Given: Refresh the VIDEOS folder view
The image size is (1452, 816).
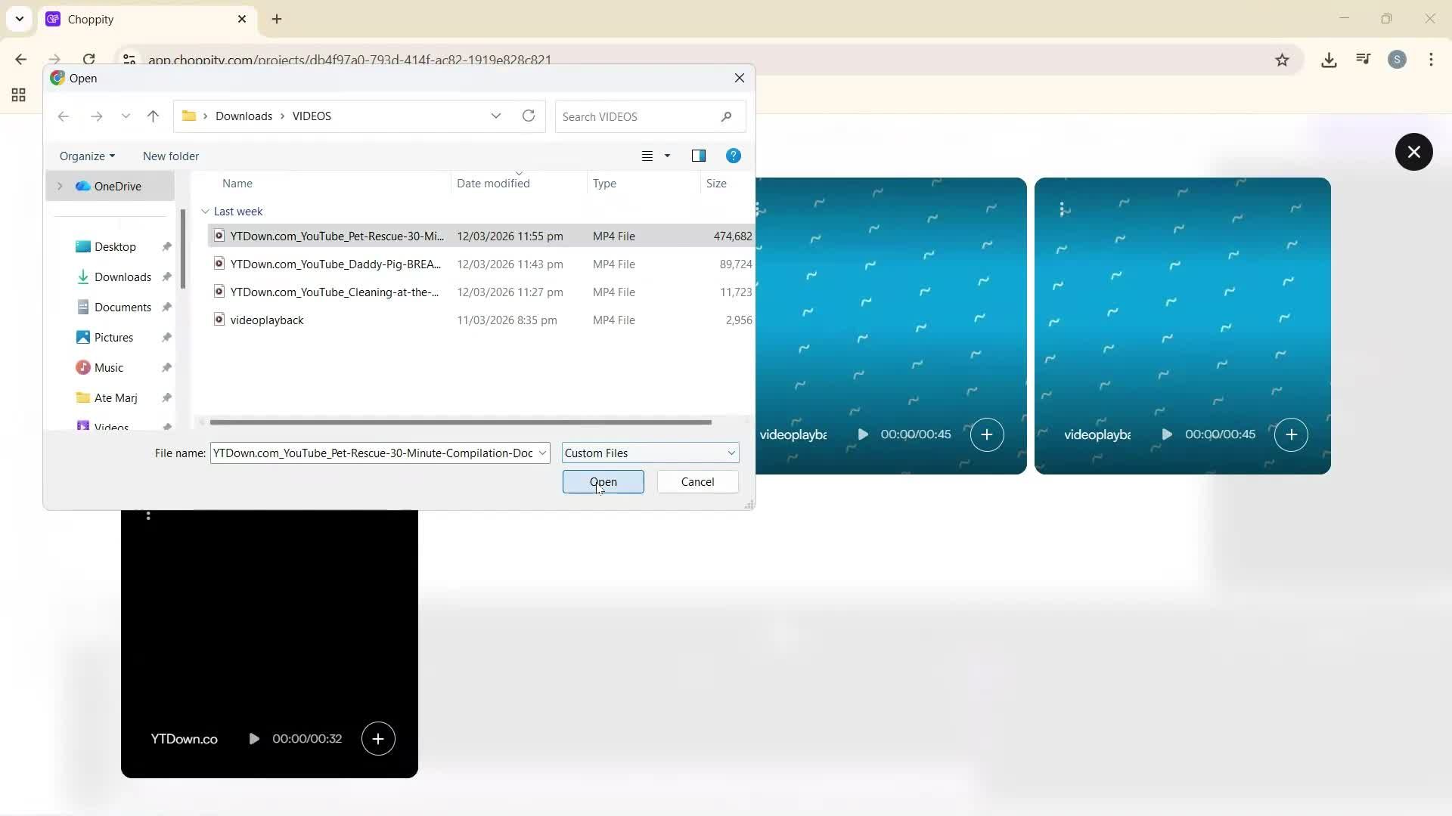Looking at the screenshot, I should tap(528, 116).
